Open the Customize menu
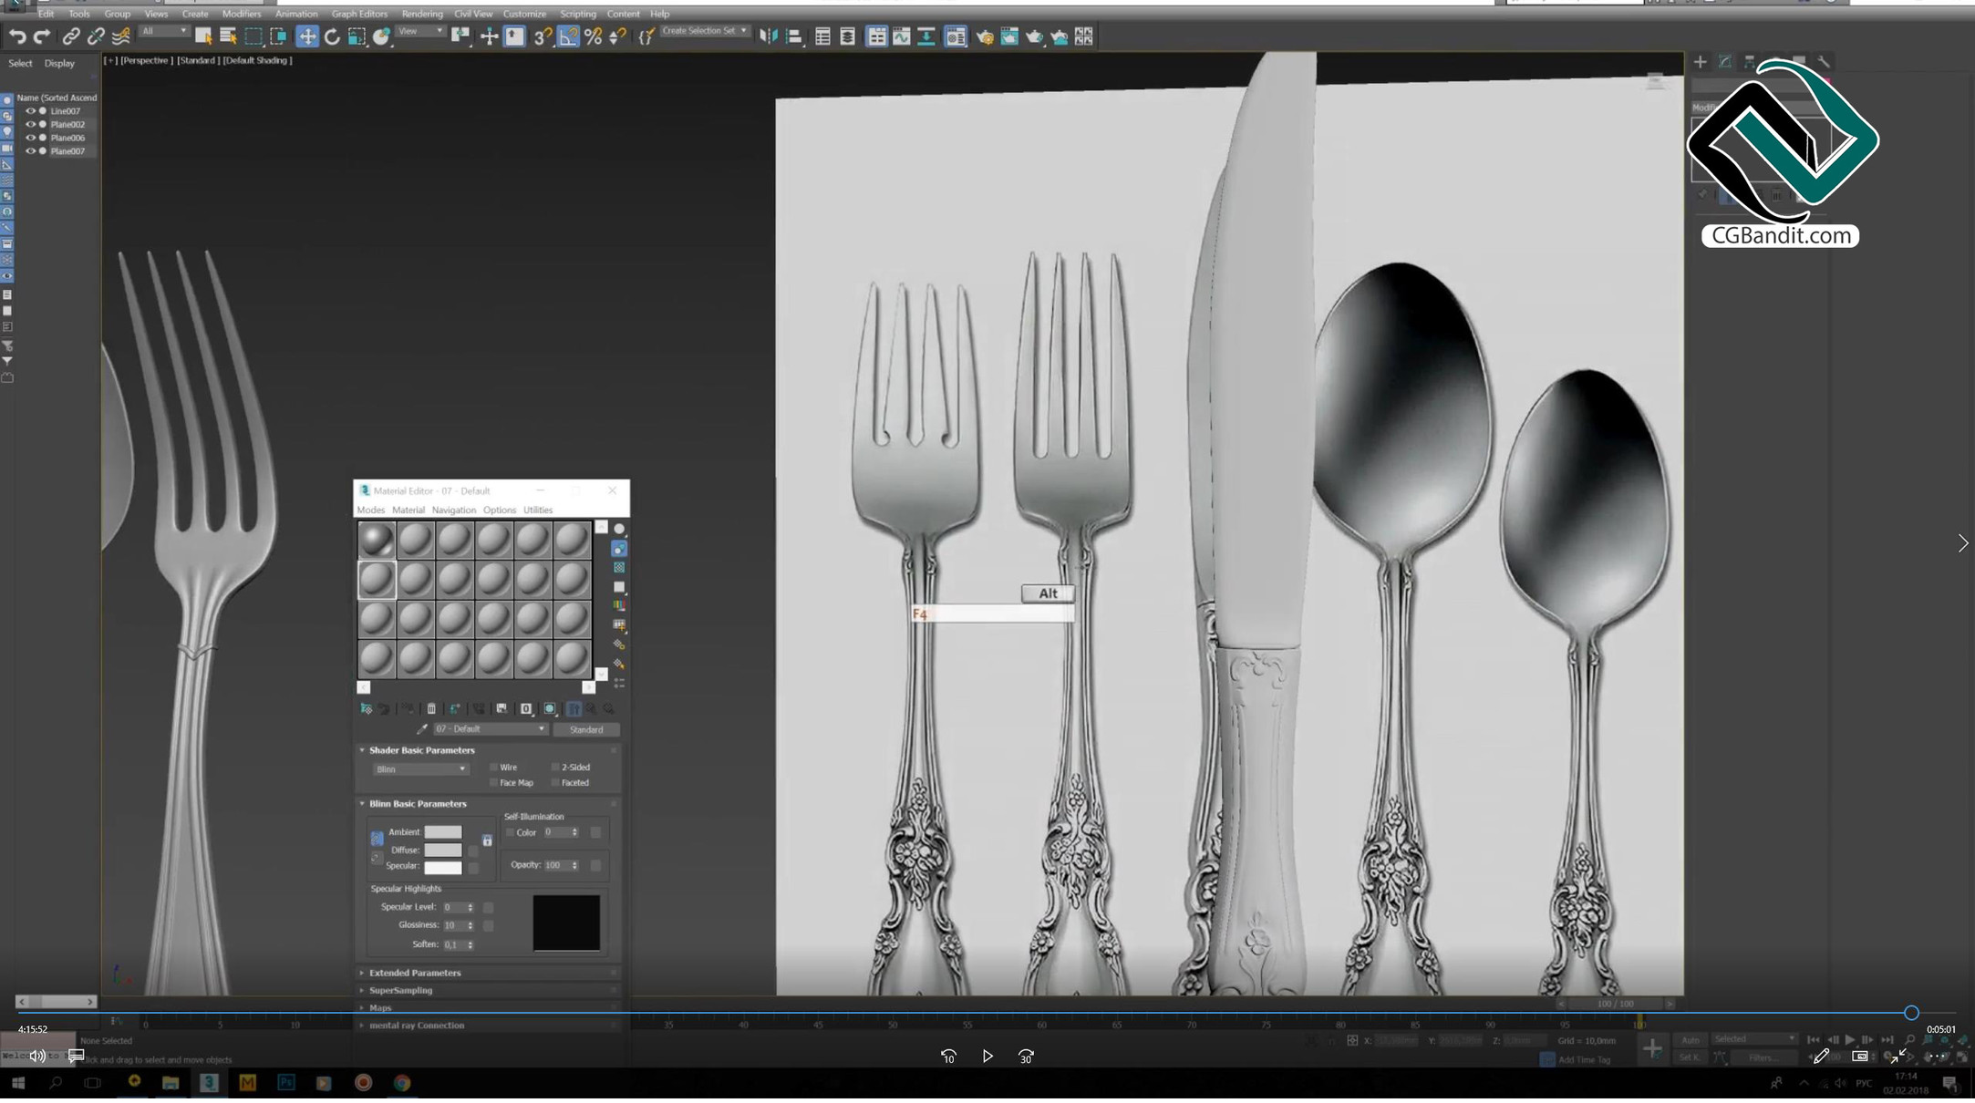Screen dimensions: 1975x1103 point(524,14)
